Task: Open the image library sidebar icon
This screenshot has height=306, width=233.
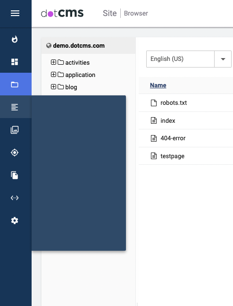Action: pos(15,130)
